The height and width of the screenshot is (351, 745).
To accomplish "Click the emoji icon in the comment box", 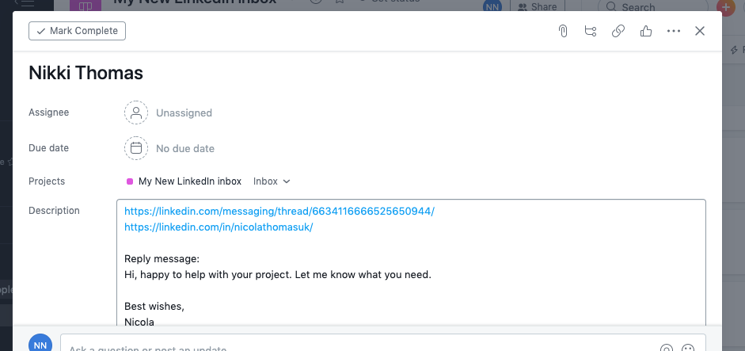I will (x=688, y=348).
